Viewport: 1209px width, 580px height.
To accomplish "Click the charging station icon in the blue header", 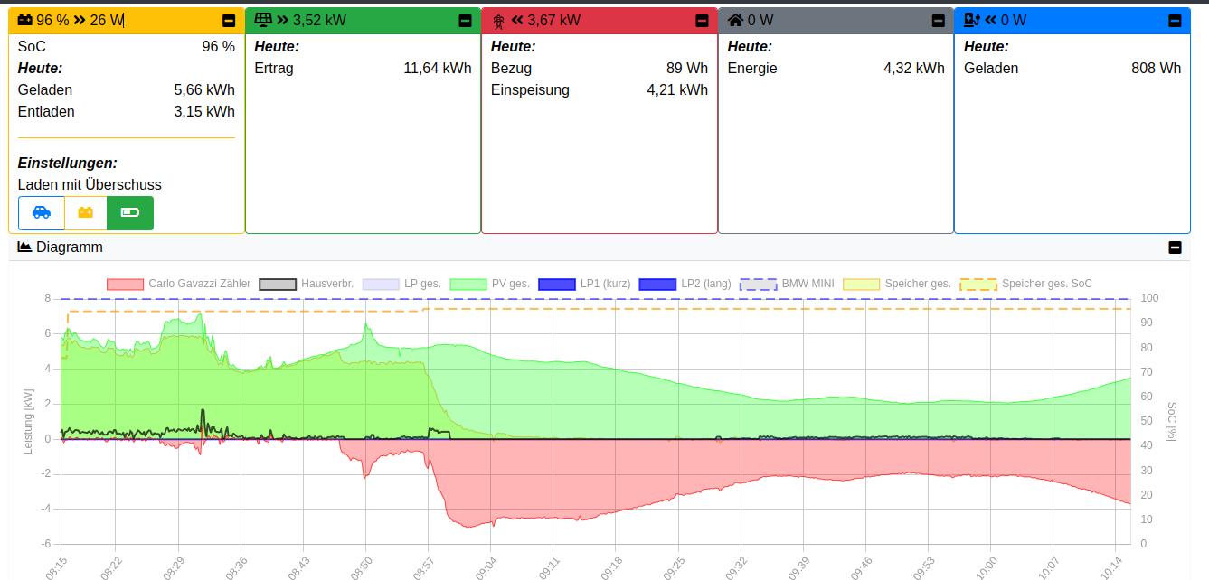I will coord(972,20).
